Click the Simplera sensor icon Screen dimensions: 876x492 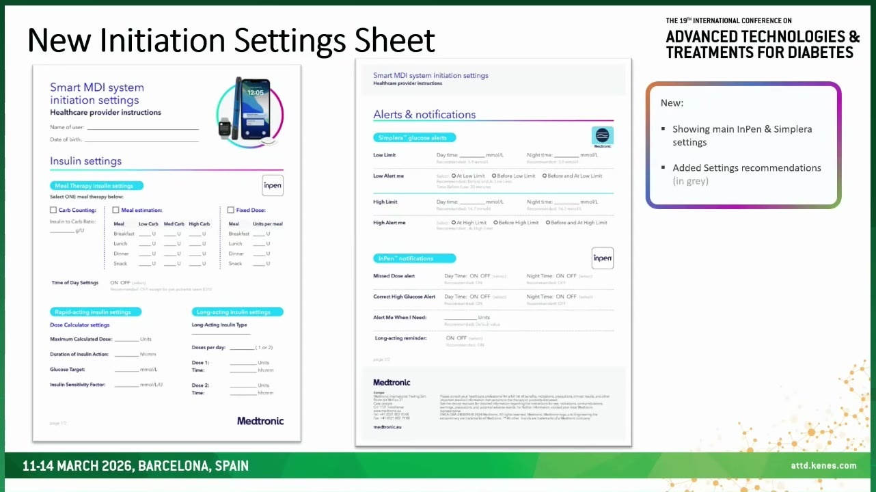[603, 136]
